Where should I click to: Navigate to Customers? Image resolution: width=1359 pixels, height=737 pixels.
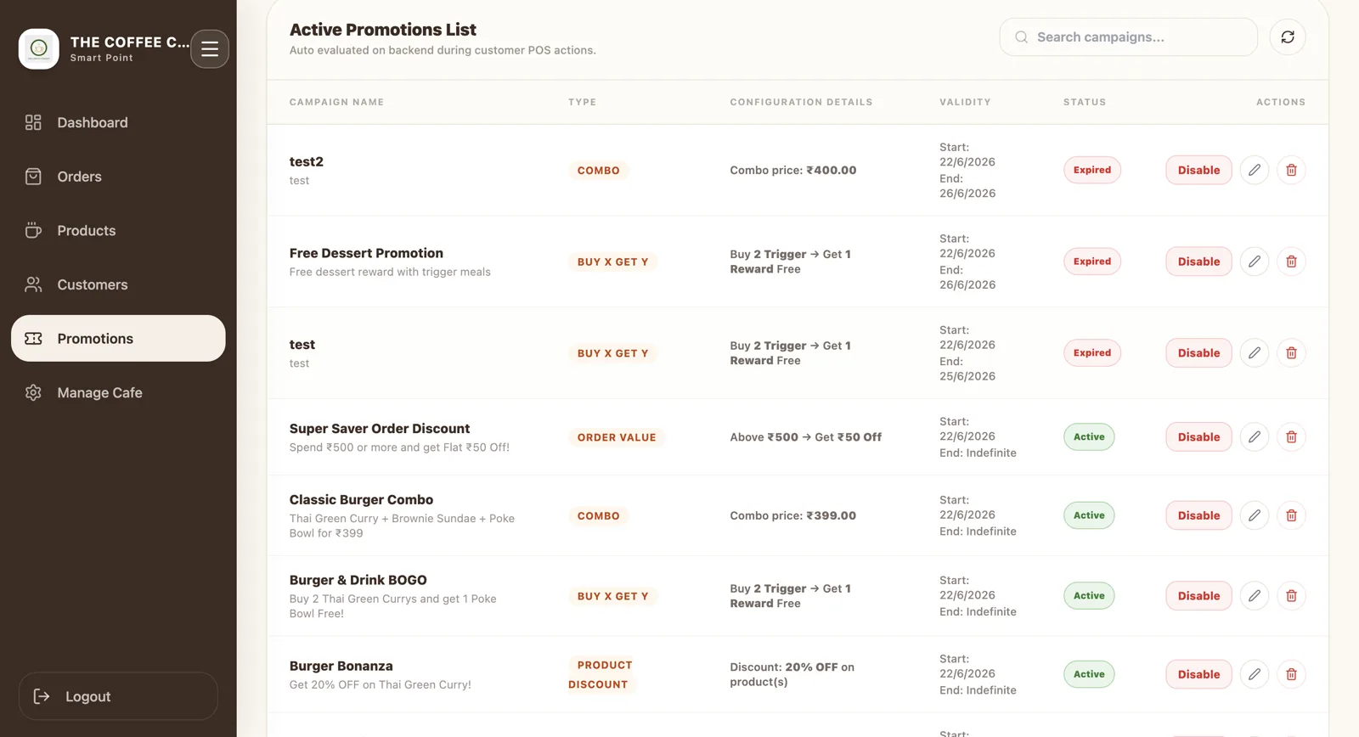click(x=118, y=284)
